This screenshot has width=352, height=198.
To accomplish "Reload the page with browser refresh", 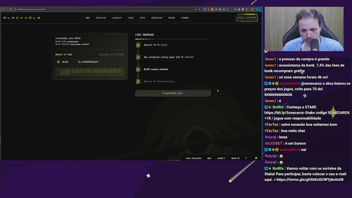I will click(11, 9).
